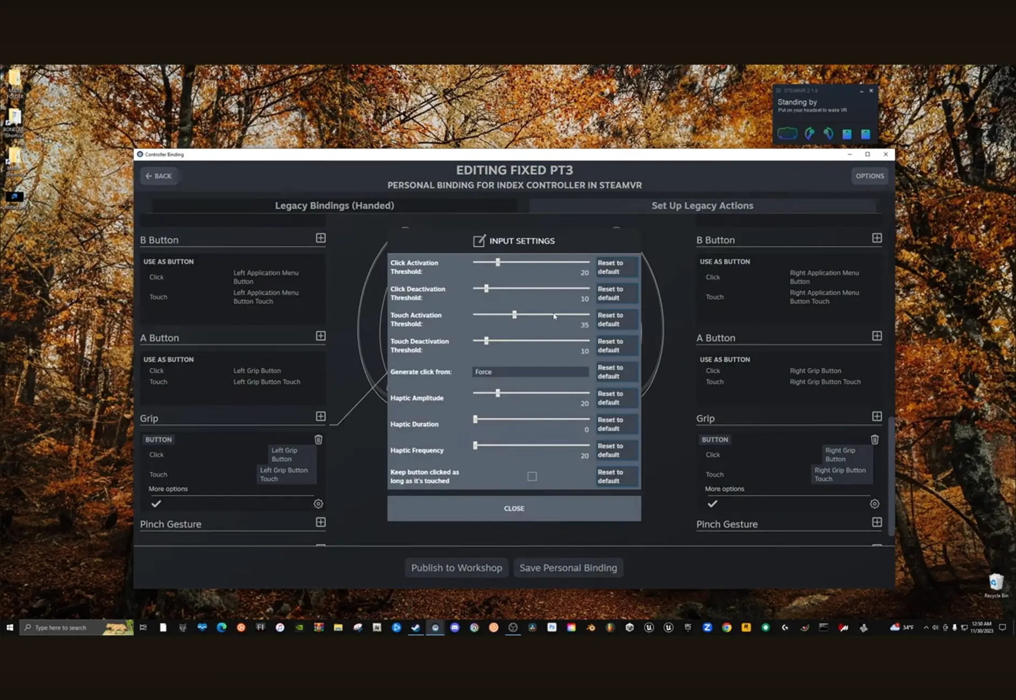Add binding with right A Button plus icon
Screen dimensions: 1016x700
(877, 336)
